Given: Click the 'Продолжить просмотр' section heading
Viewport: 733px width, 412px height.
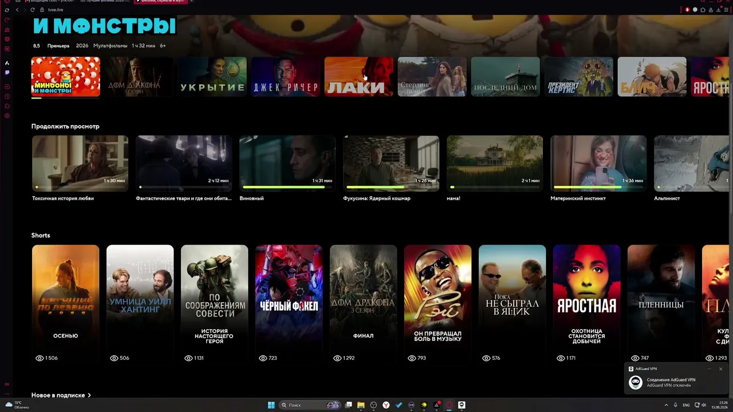Looking at the screenshot, I should [x=65, y=126].
